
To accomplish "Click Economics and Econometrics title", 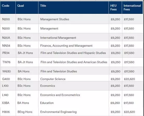I will [60, 95].
